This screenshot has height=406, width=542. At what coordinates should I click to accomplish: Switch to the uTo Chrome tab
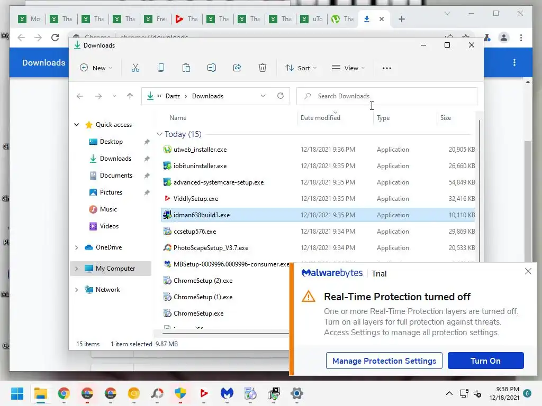coord(312,19)
